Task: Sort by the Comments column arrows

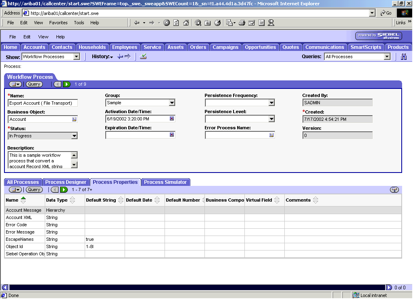Action: pos(315,200)
